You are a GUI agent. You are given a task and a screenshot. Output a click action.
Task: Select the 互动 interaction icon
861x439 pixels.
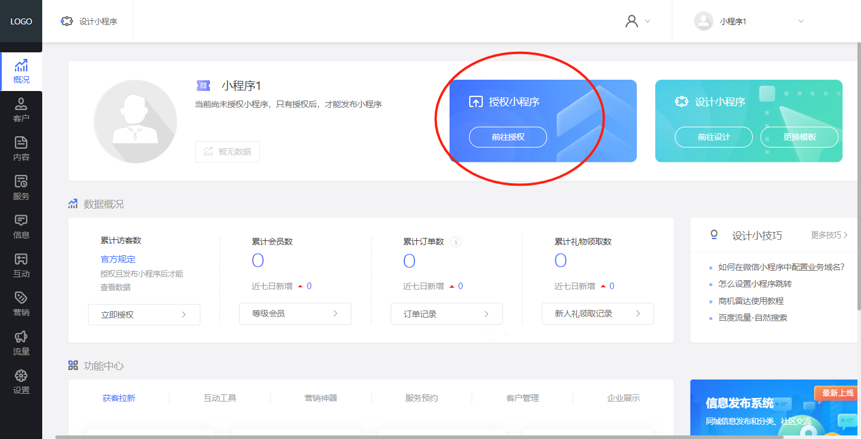[21, 265]
